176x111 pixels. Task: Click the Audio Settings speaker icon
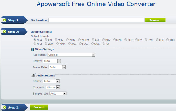[x=33, y=75]
